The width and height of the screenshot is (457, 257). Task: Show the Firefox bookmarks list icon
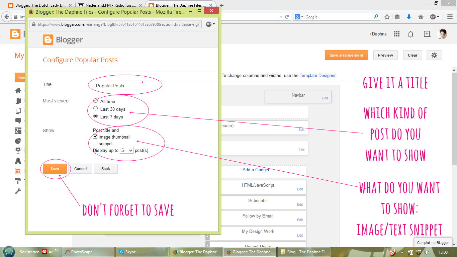[x=397, y=17]
